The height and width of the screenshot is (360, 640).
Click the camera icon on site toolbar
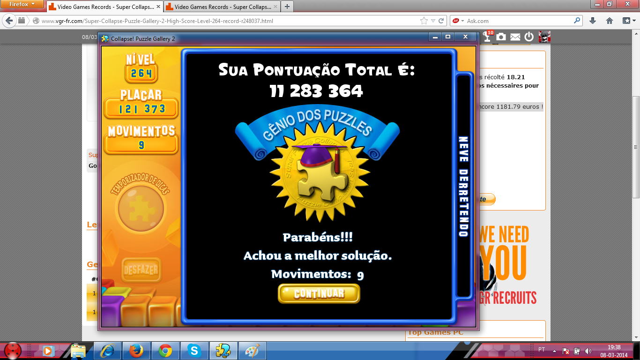[x=501, y=37]
